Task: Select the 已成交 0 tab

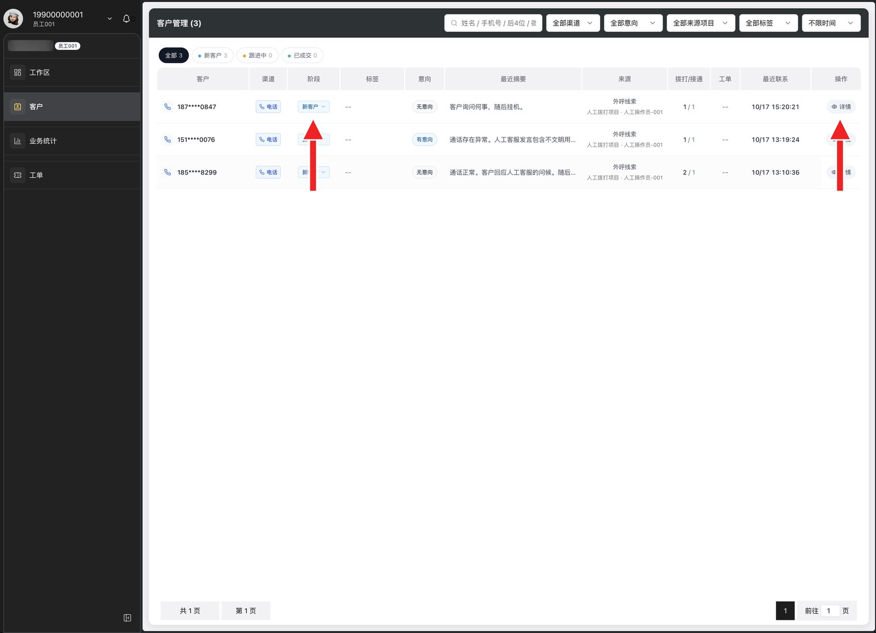Action: (x=303, y=55)
